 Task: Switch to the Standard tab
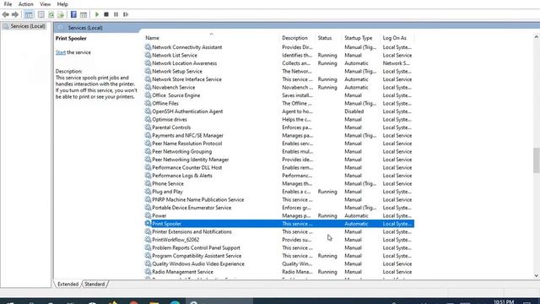point(94,284)
